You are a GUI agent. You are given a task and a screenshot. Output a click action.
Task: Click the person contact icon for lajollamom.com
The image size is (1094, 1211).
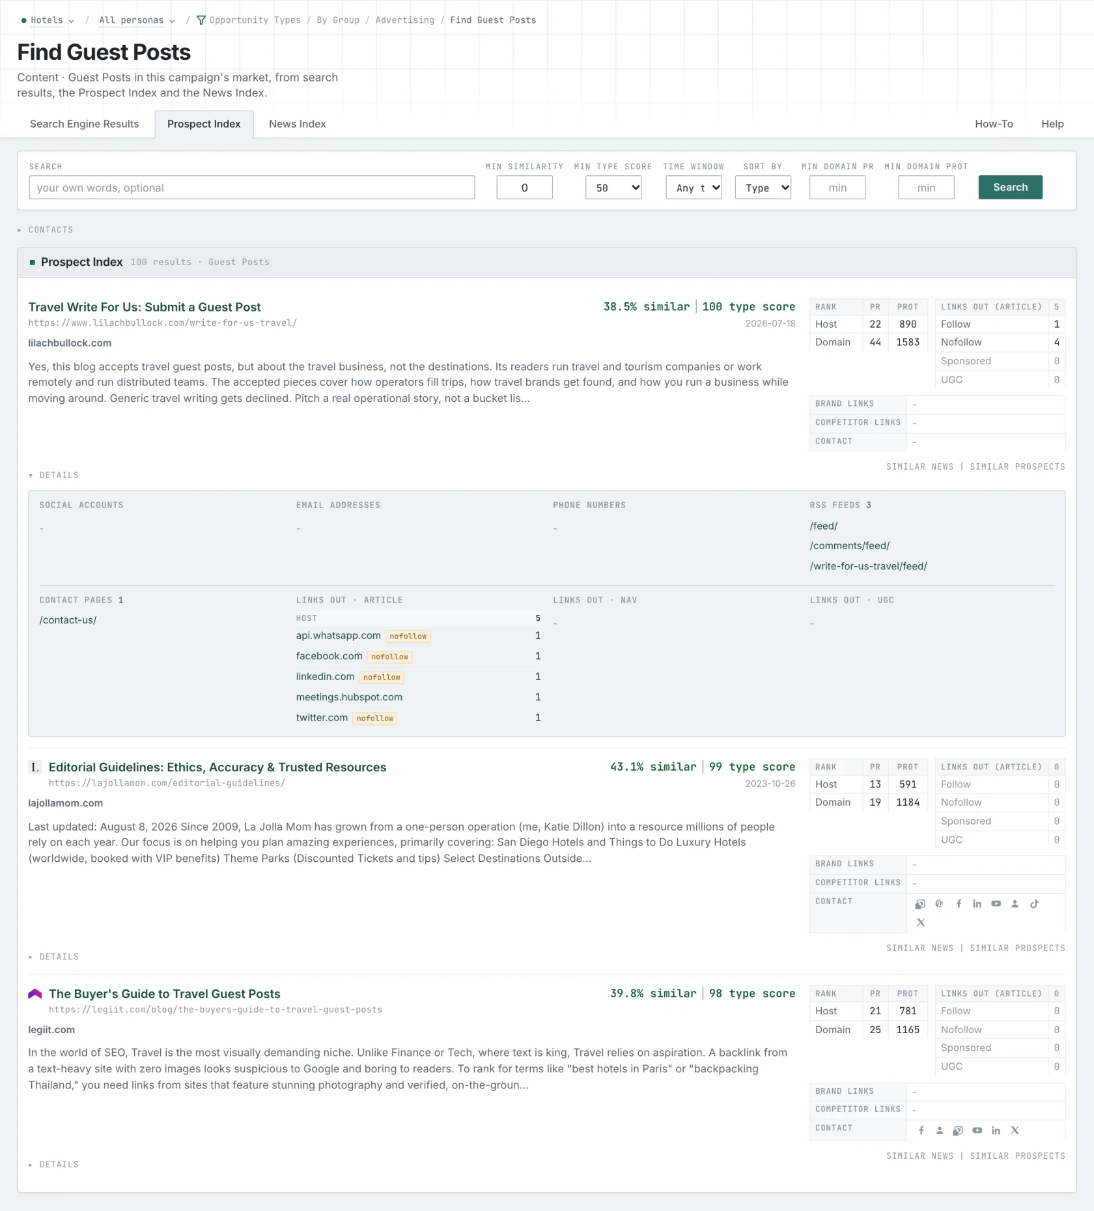(x=1015, y=904)
